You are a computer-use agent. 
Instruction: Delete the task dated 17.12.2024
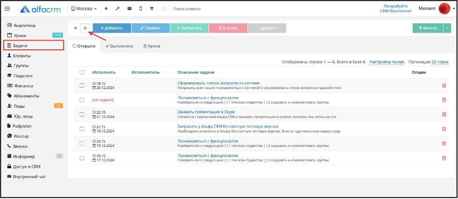444,158
